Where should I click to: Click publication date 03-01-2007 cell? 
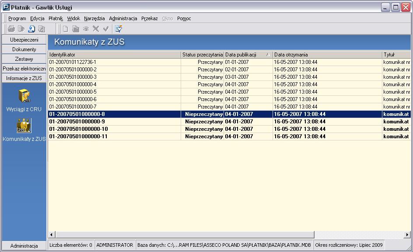click(x=248, y=77)
